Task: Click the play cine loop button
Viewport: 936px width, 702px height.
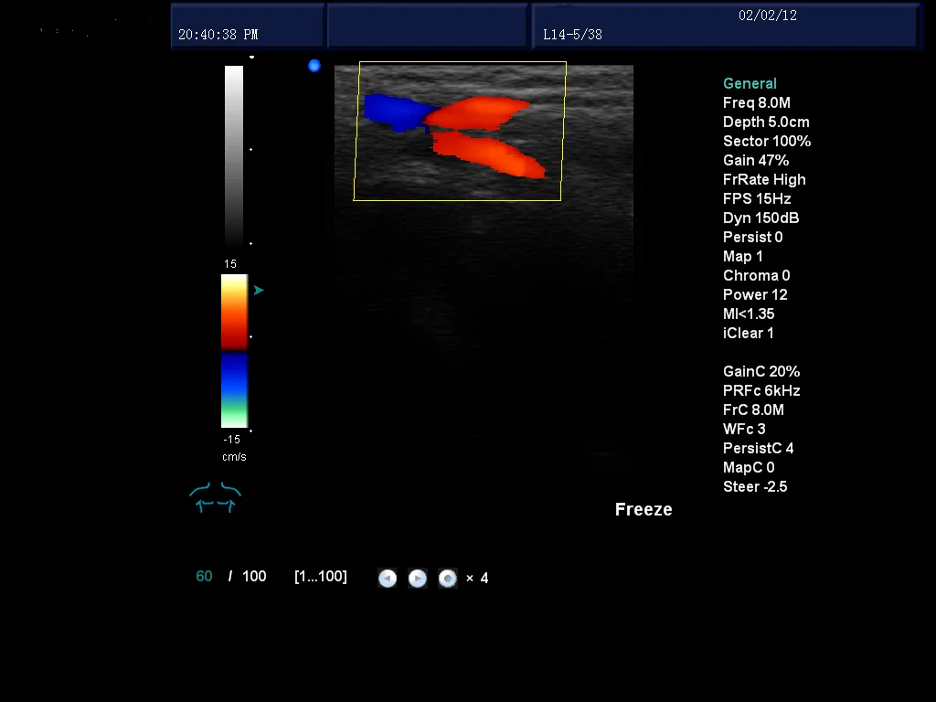Action: pos(417,578)
